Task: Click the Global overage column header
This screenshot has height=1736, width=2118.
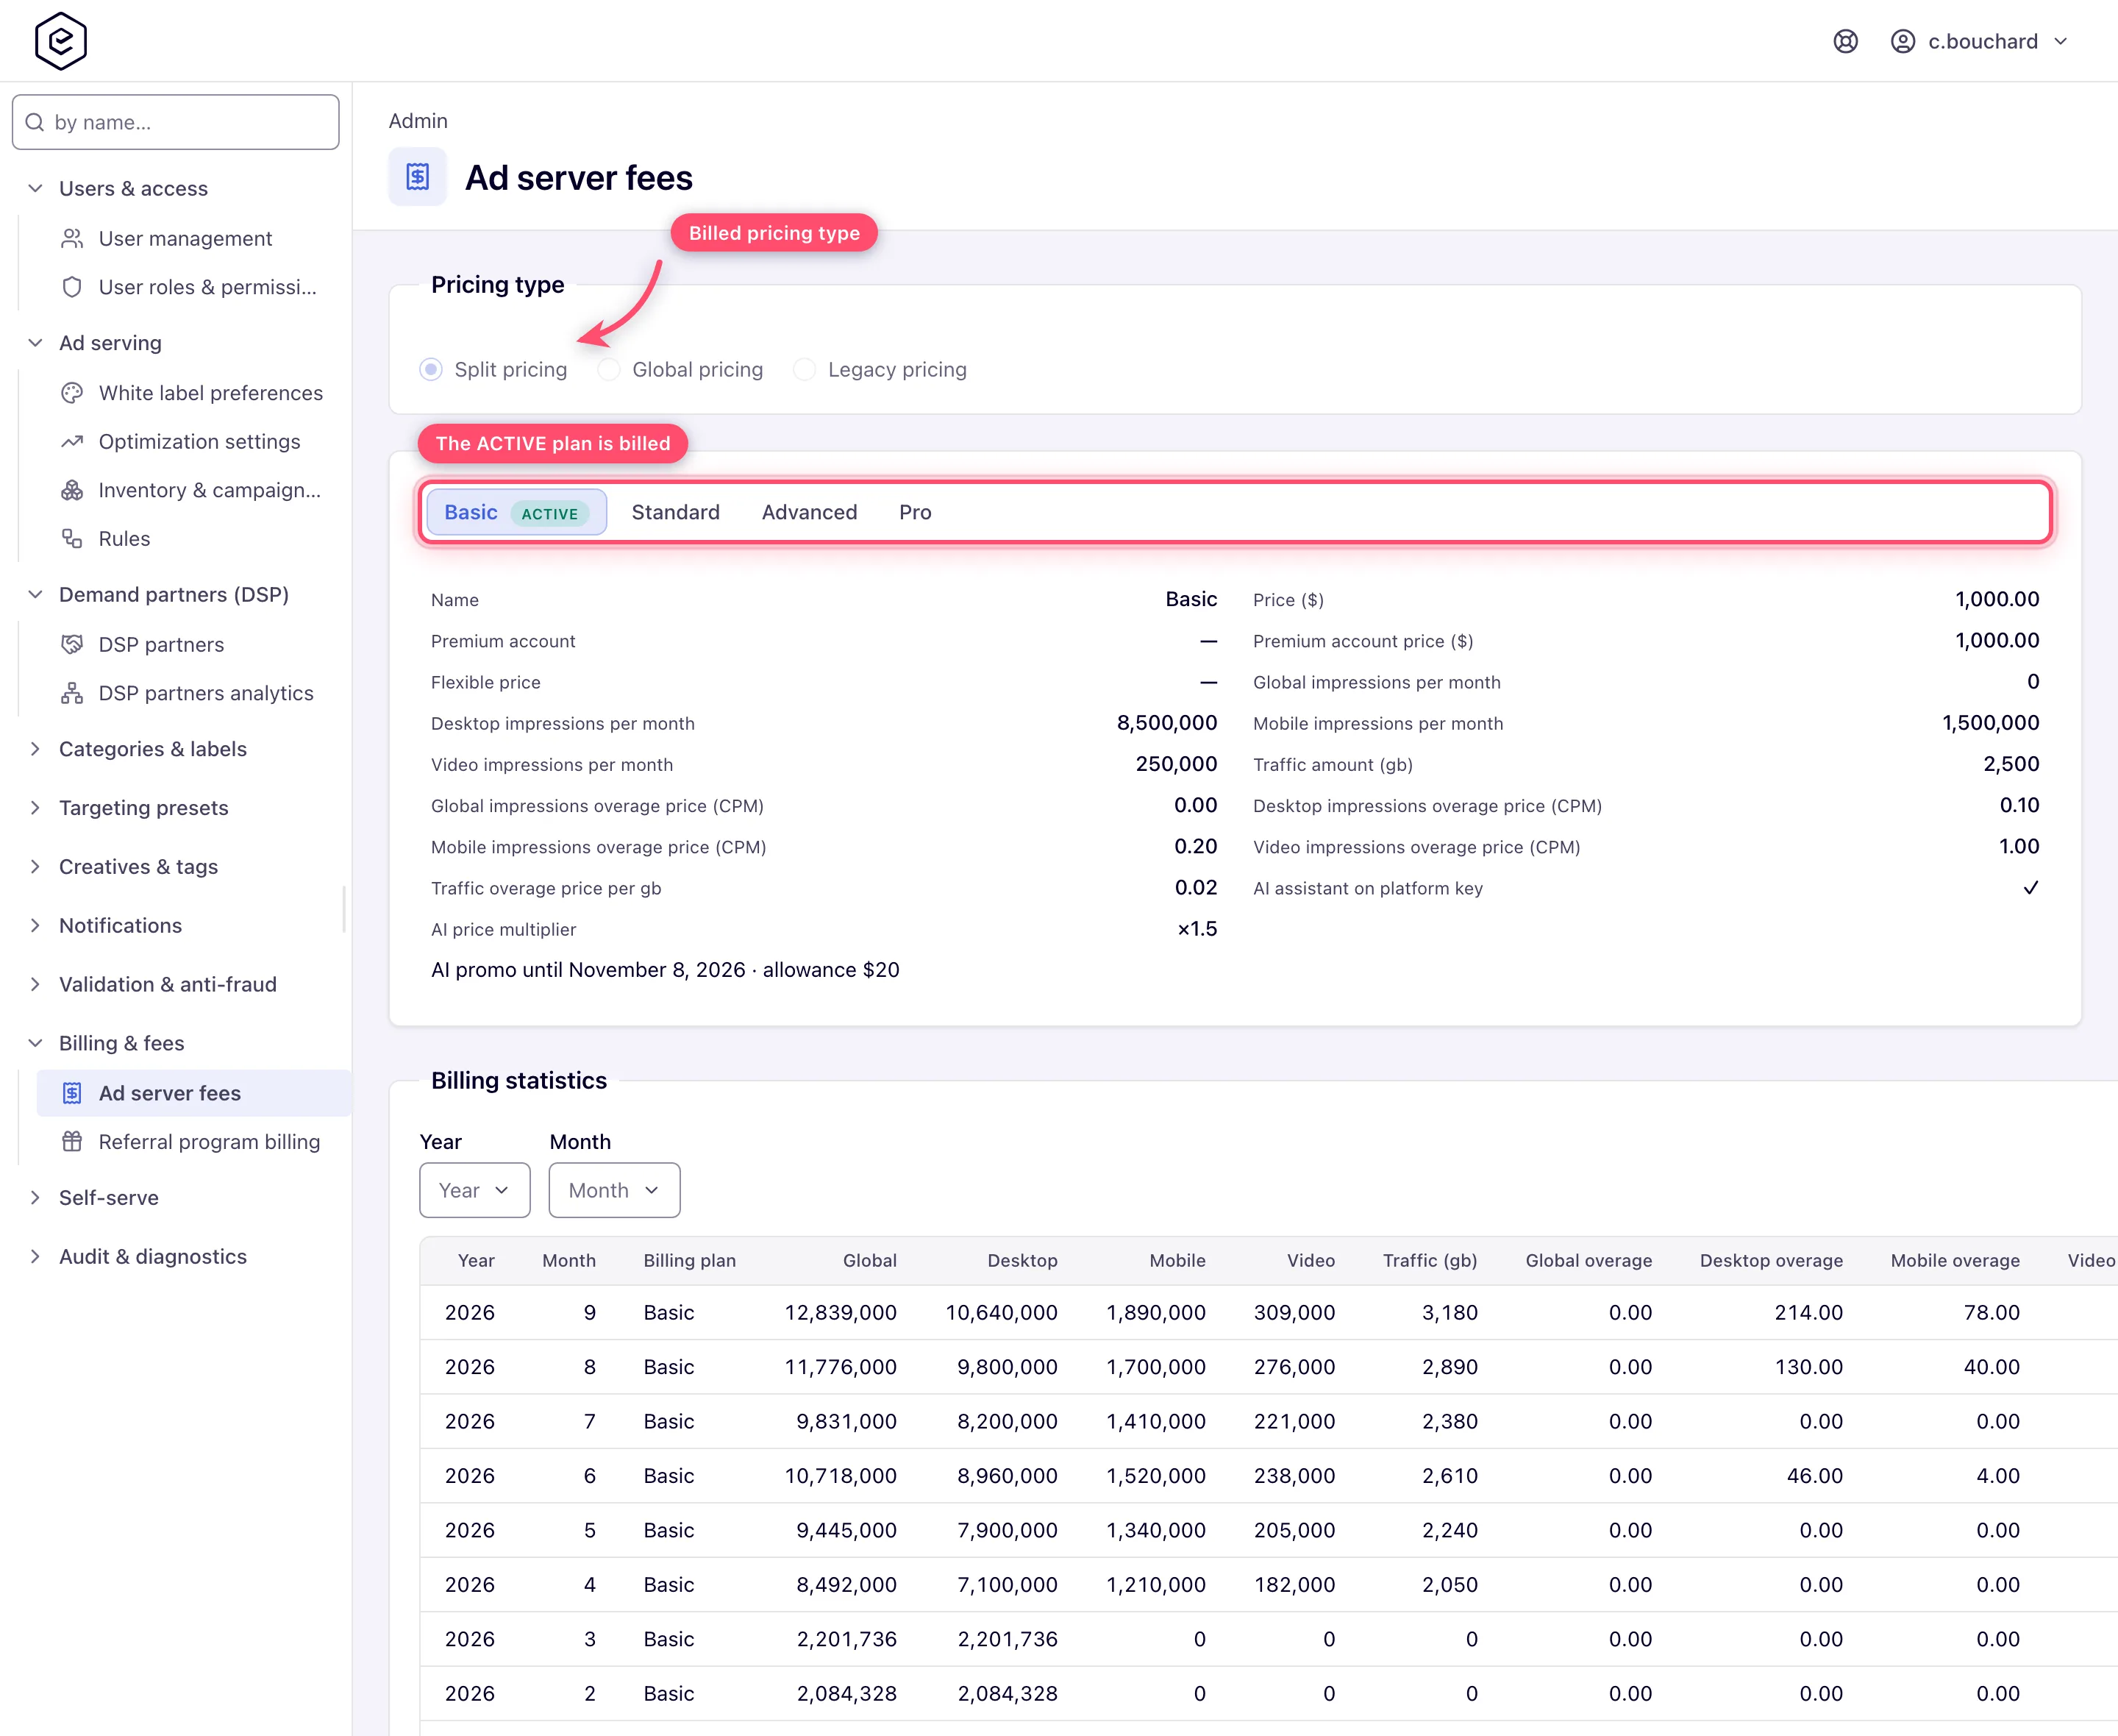Action: click(1588, 1260)
